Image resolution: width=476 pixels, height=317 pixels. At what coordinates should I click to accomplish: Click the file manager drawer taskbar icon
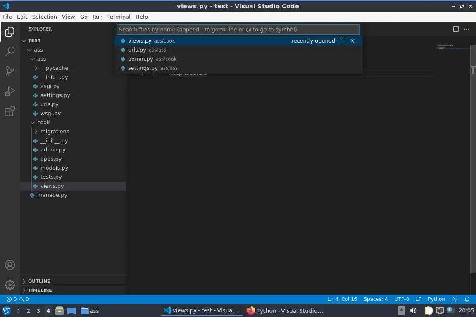[x=59, y=311]
